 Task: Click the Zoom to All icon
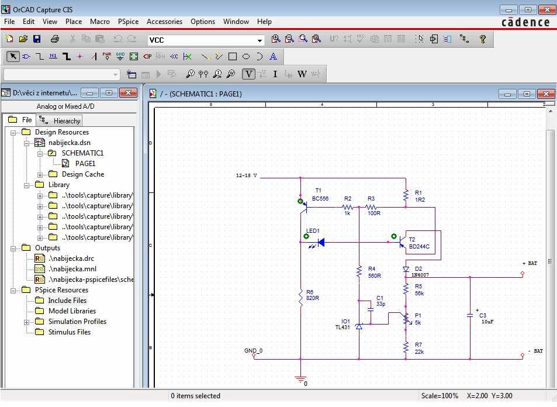click(x=317, y=39)
